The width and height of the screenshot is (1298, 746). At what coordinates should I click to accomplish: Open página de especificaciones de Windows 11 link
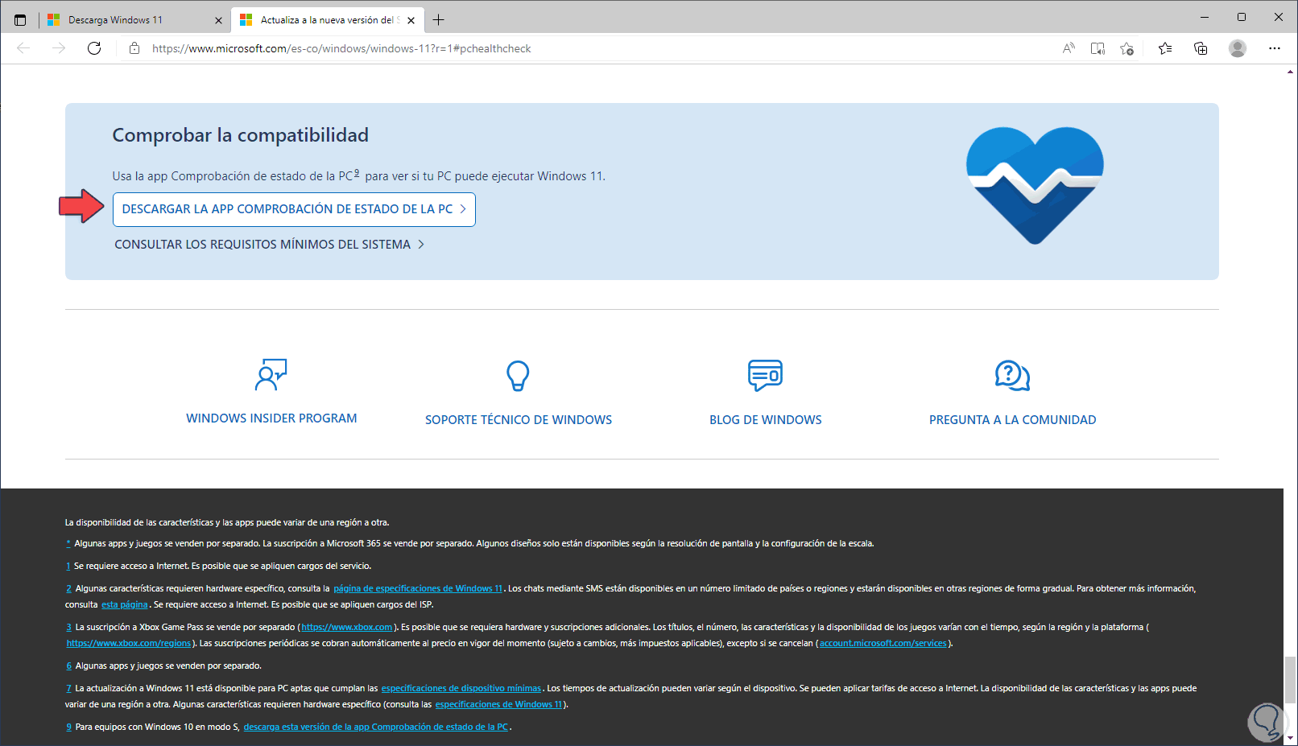(418, 588)
